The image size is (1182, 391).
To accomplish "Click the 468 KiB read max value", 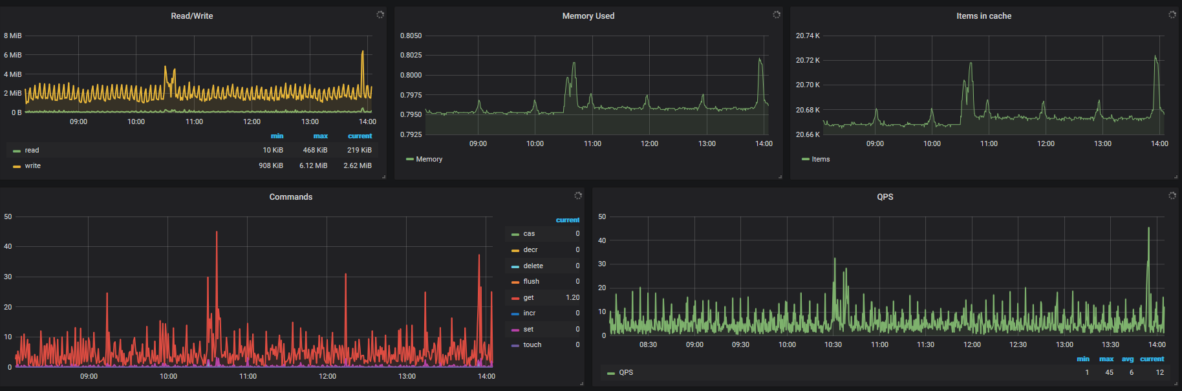I will coord(315,150).
